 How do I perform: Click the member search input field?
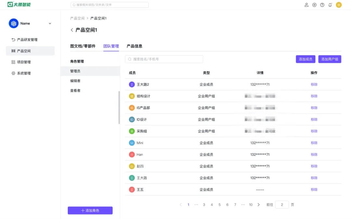(x=164, y=59)
